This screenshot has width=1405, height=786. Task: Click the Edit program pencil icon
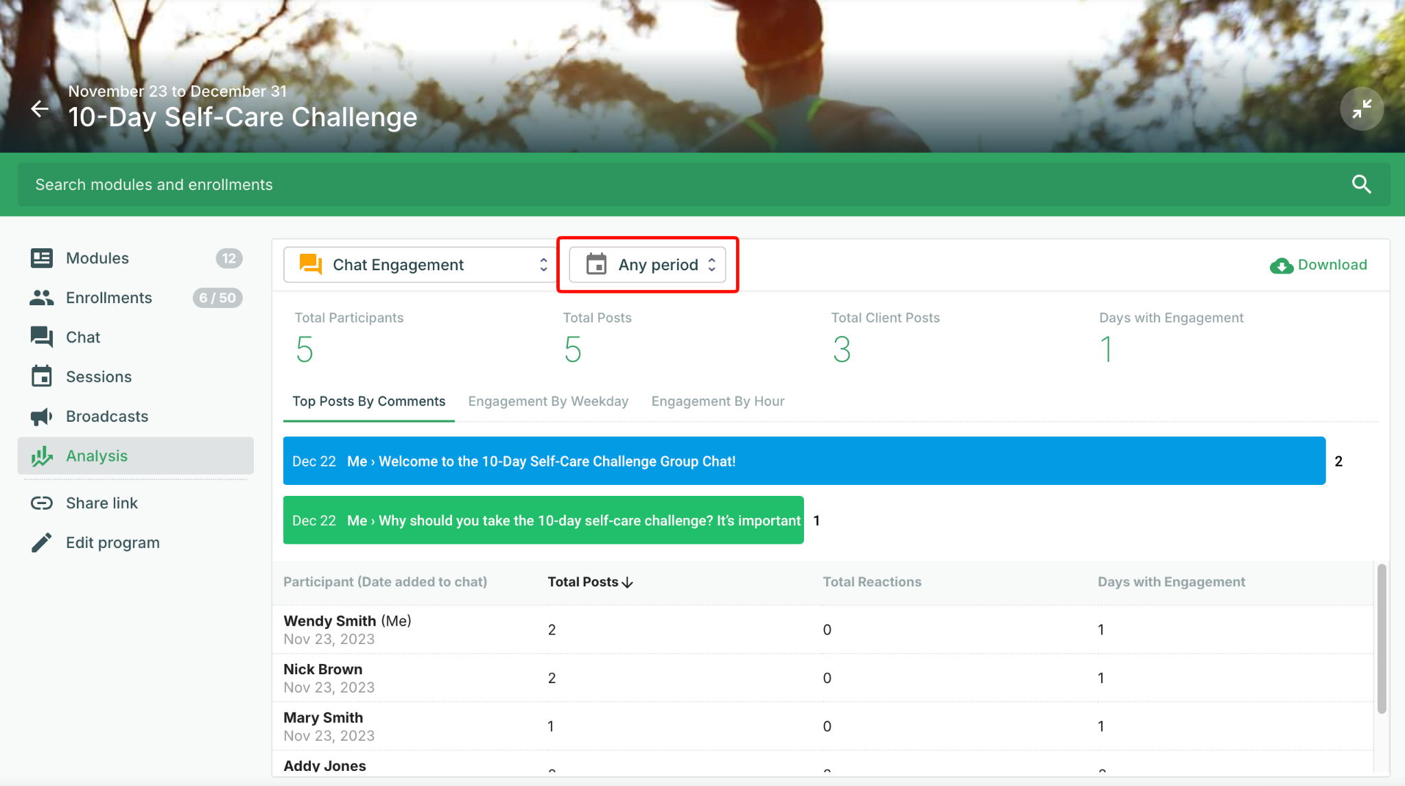(x=42, y=543)
